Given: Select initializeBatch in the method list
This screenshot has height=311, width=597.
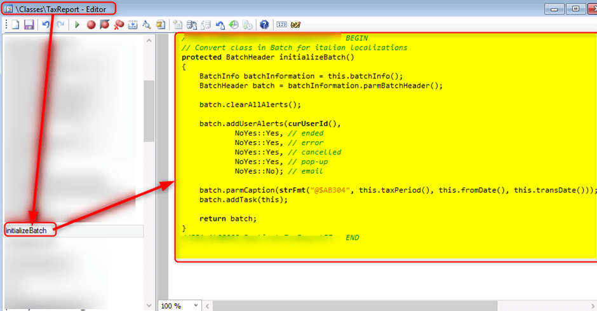Looking at the screenshot, I should [30, 230].
